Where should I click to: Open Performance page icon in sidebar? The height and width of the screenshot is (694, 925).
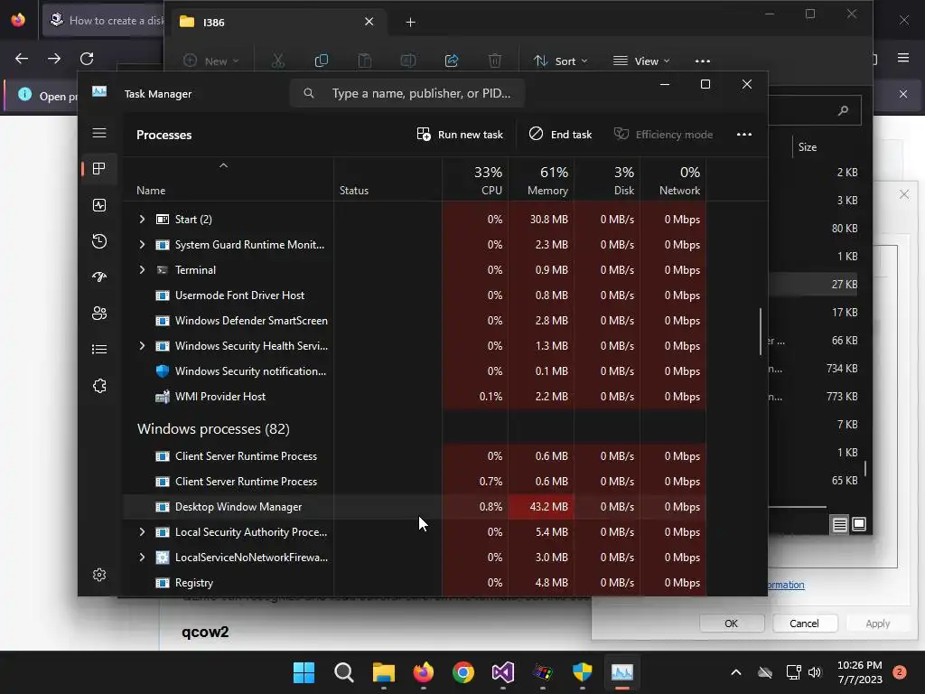click(x=99, y=205)
